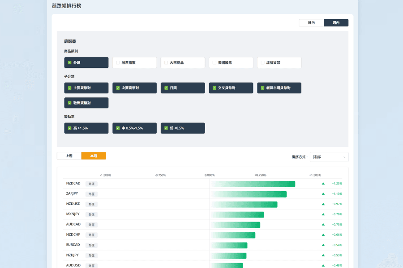Click the AUDCAD symbol name

click(x=73, y=224)
